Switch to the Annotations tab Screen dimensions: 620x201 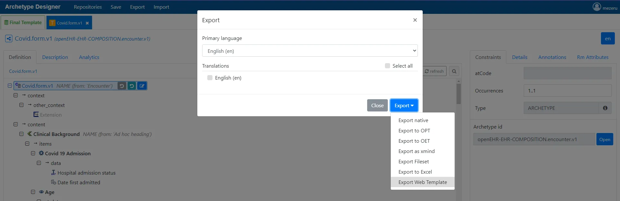tap(552, 57)
